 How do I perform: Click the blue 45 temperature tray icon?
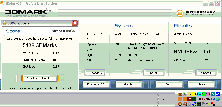click(x=218, y=94)
